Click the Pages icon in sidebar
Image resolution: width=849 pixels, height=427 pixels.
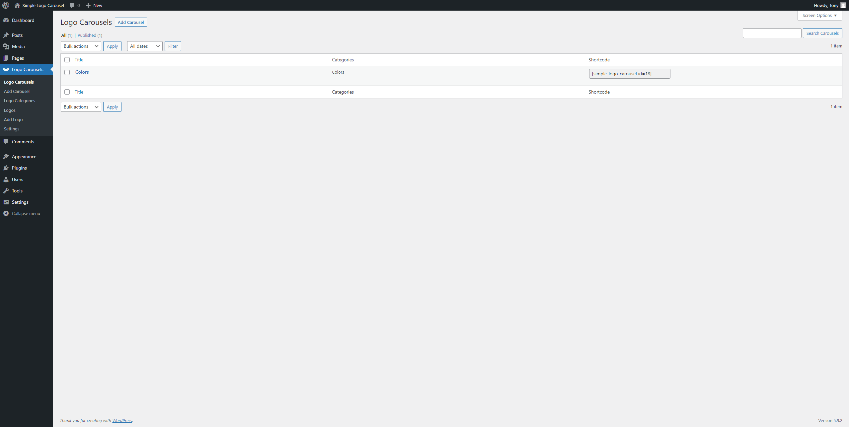[6, 58]
